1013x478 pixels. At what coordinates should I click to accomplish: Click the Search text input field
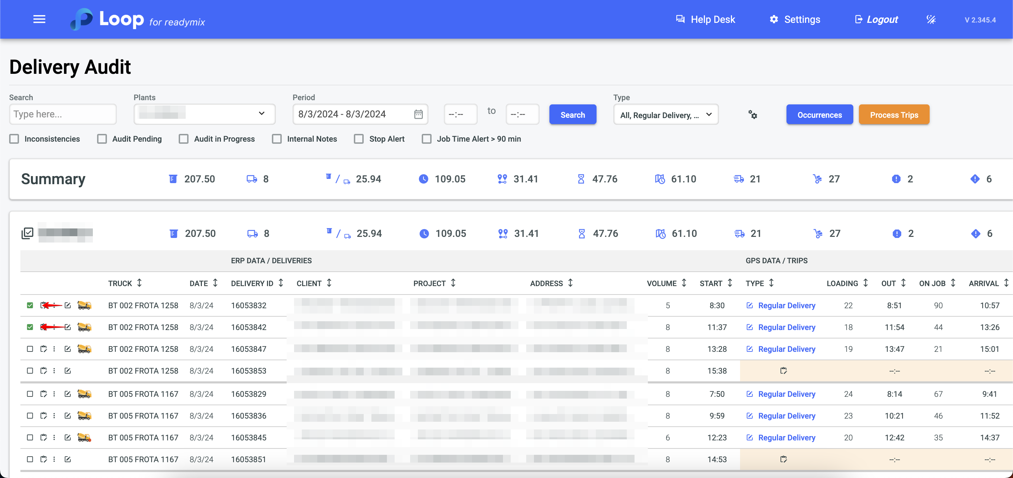point(63,114)
